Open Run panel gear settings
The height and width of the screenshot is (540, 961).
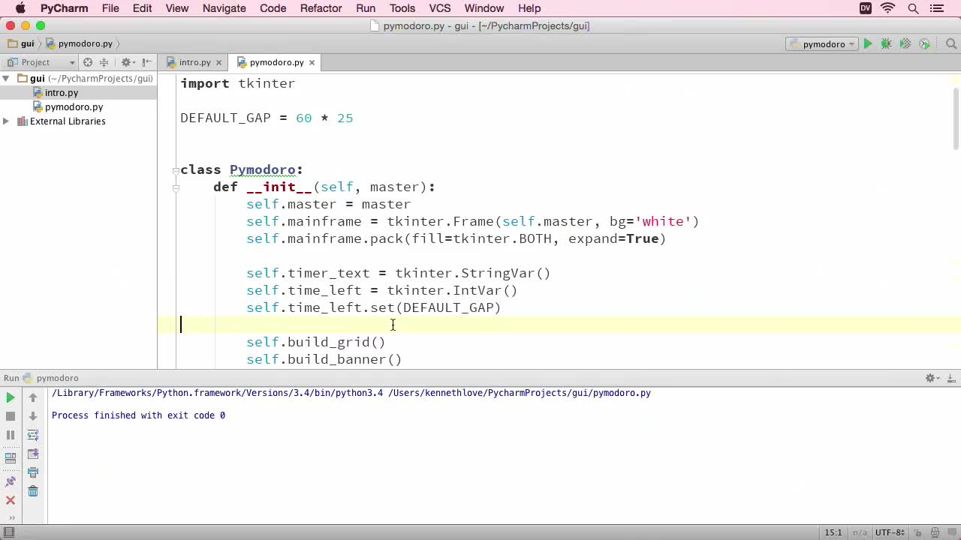932,378
